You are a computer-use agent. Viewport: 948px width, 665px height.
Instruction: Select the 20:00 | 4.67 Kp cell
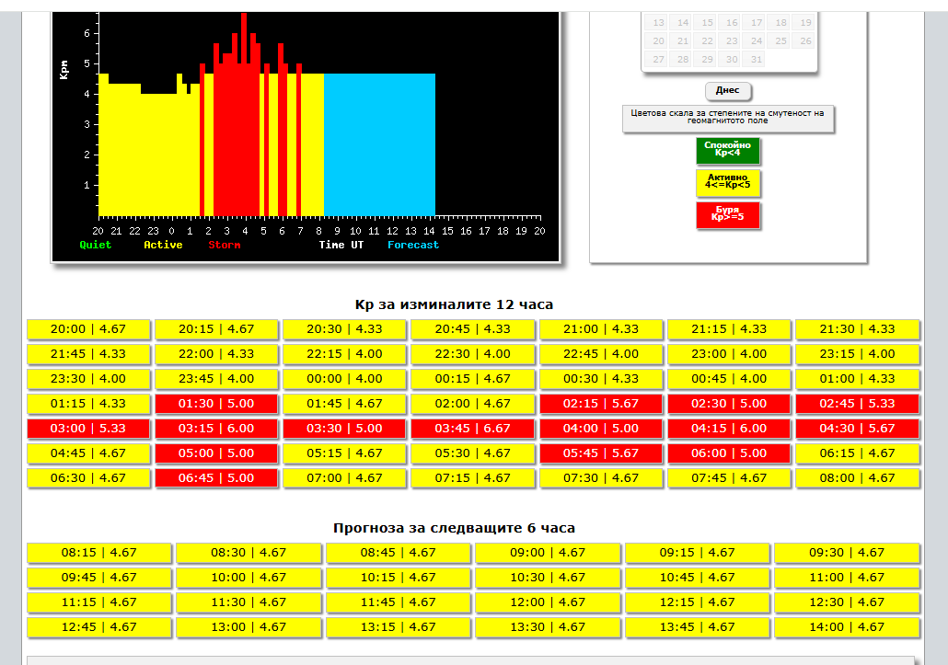(x=88, y=329)
